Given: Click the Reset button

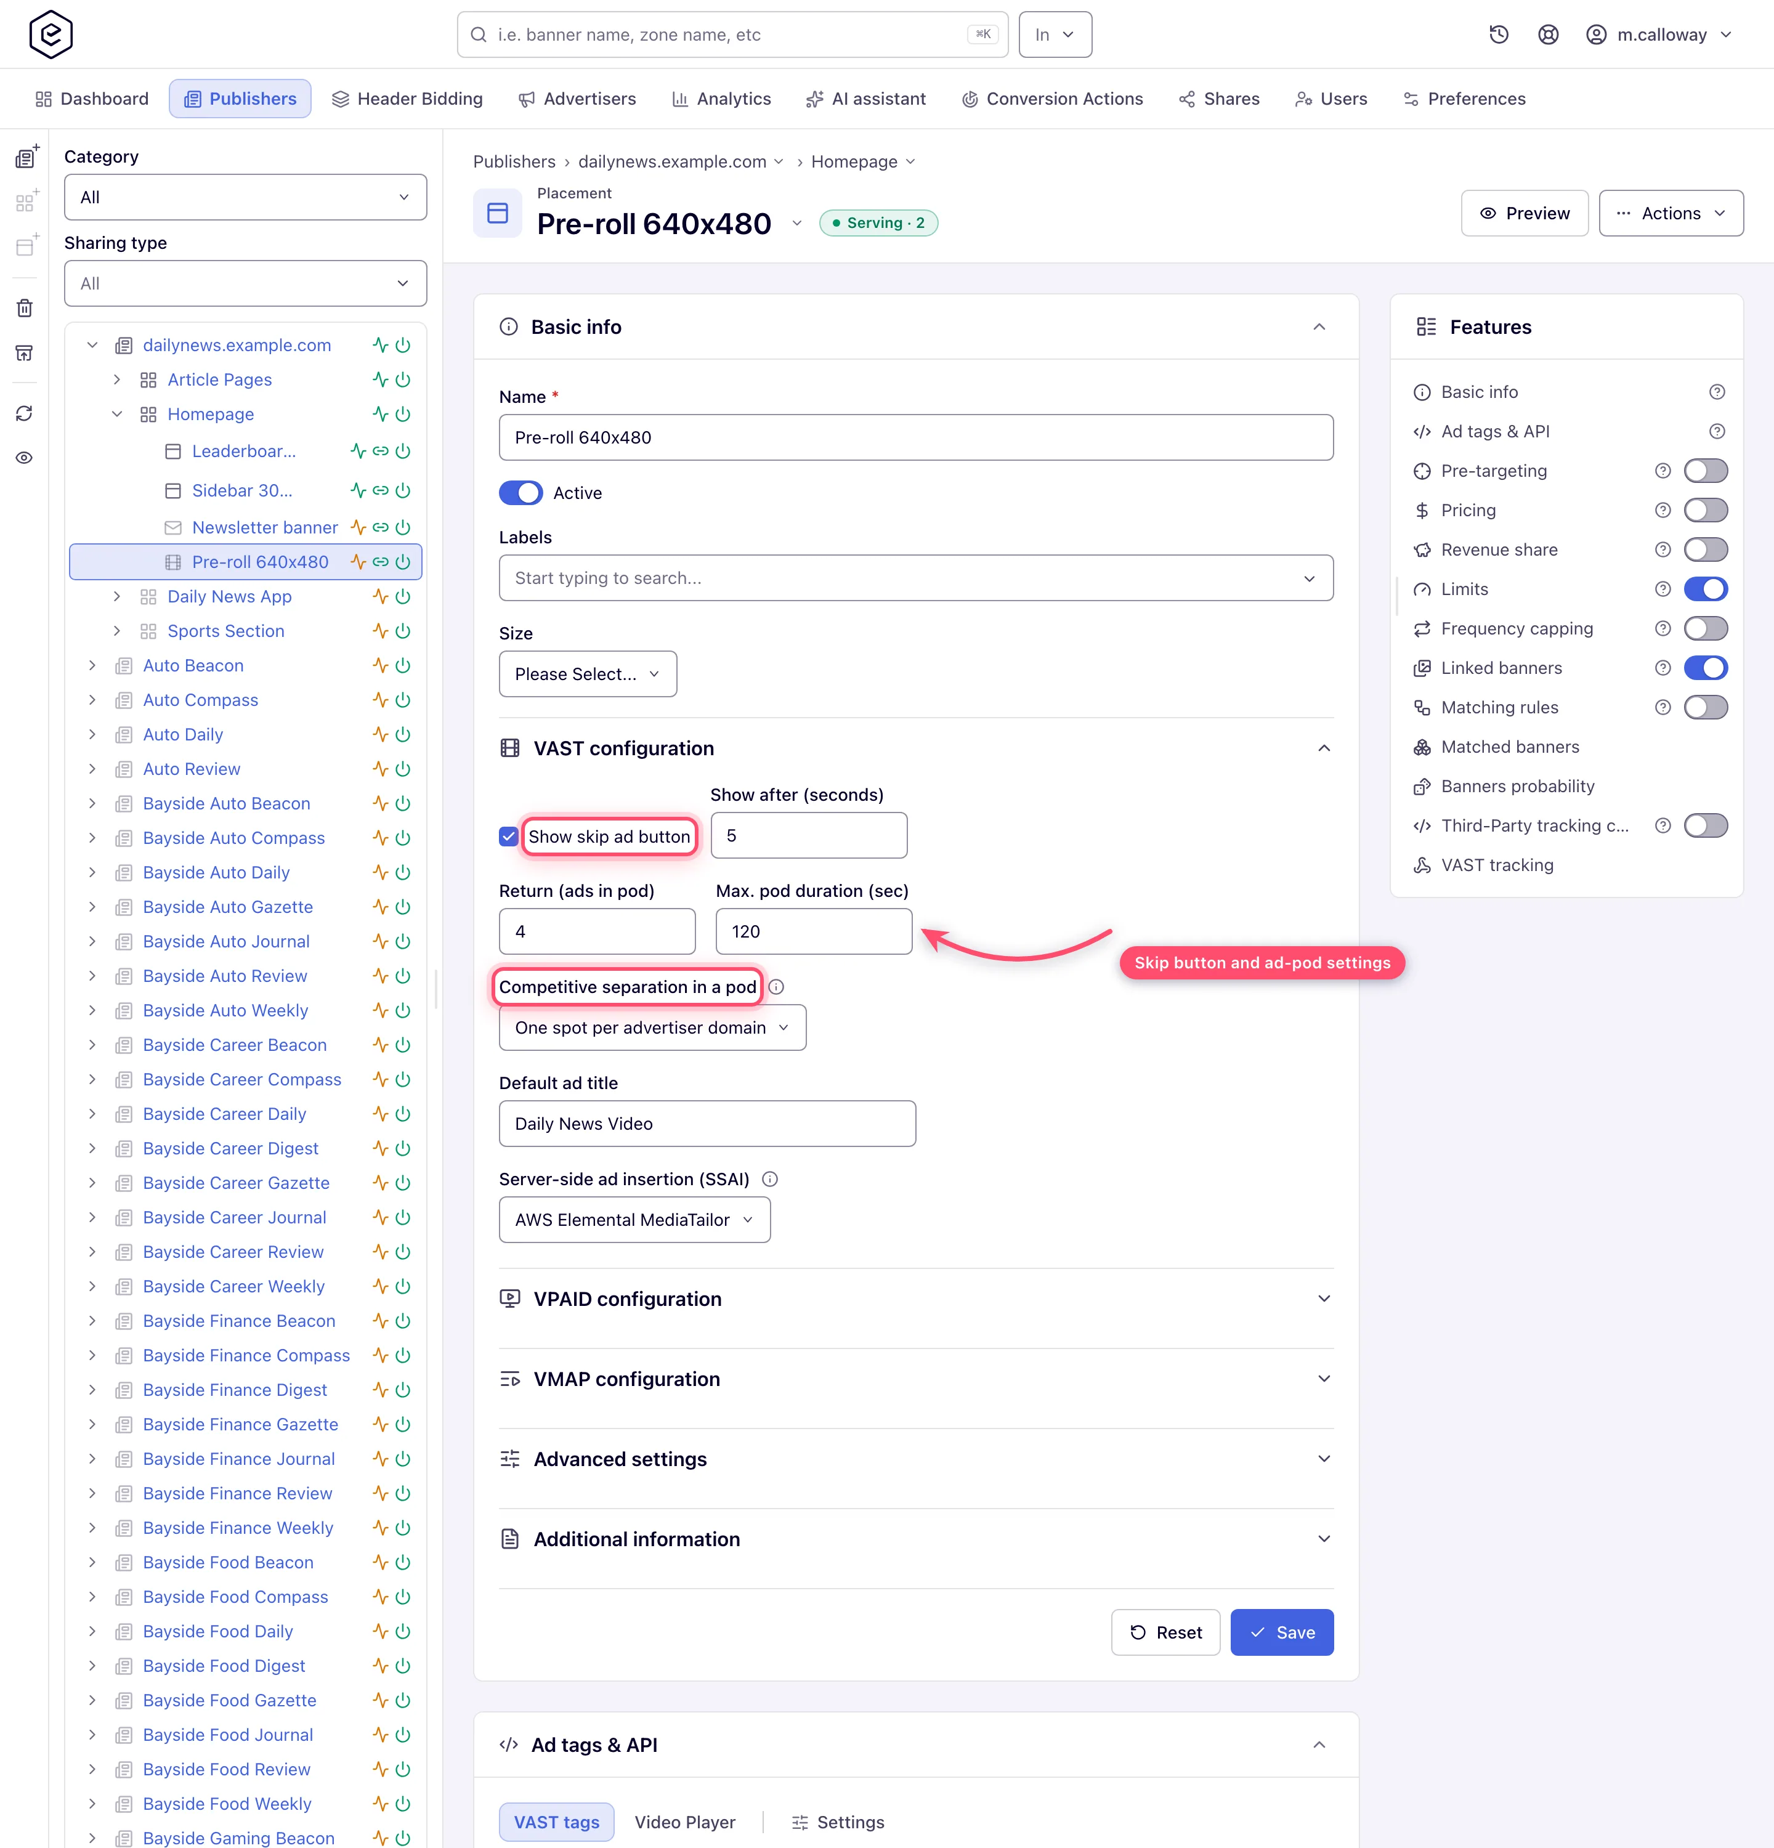Looking at the screenshot, I should click(x=1165, y=1632).
